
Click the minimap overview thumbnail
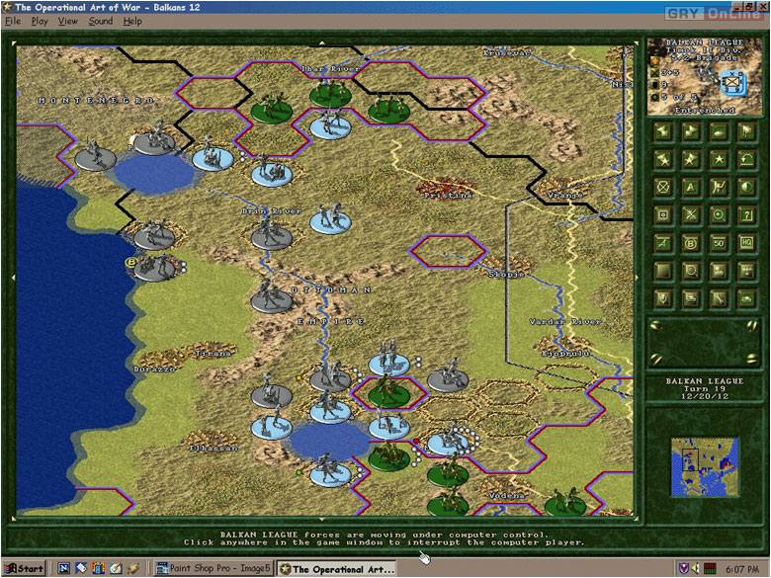point(705,467)
